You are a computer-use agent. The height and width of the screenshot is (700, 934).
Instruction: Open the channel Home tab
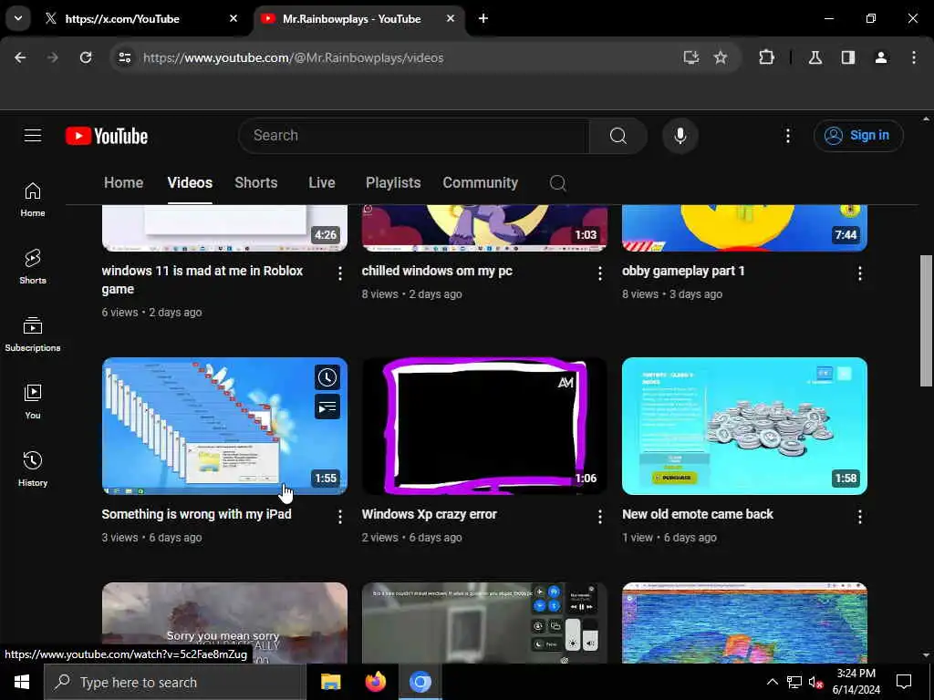pyautogui.click(x=123, y=182)
